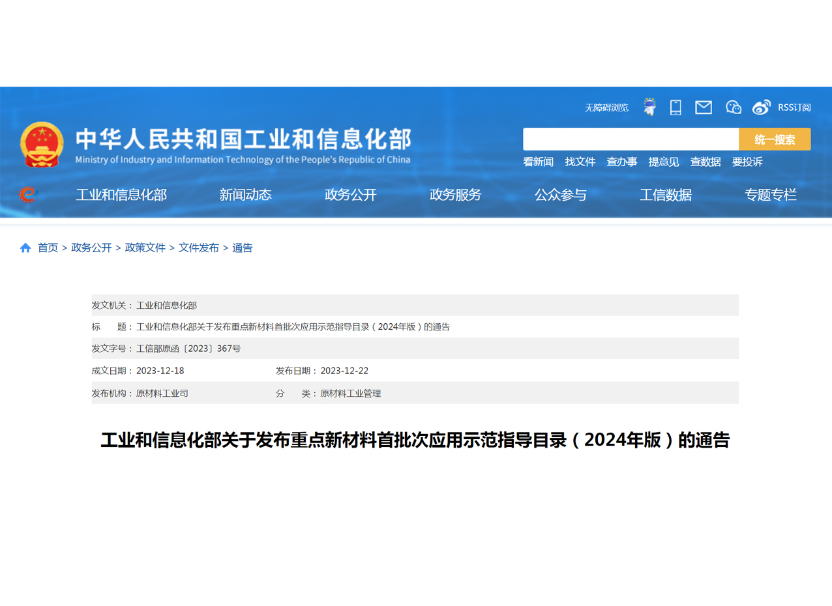This screenshot has width=832, height=606.
Task: Click the 发文机关 value 工业和信息化部
Action: click(x=166, y=305)
